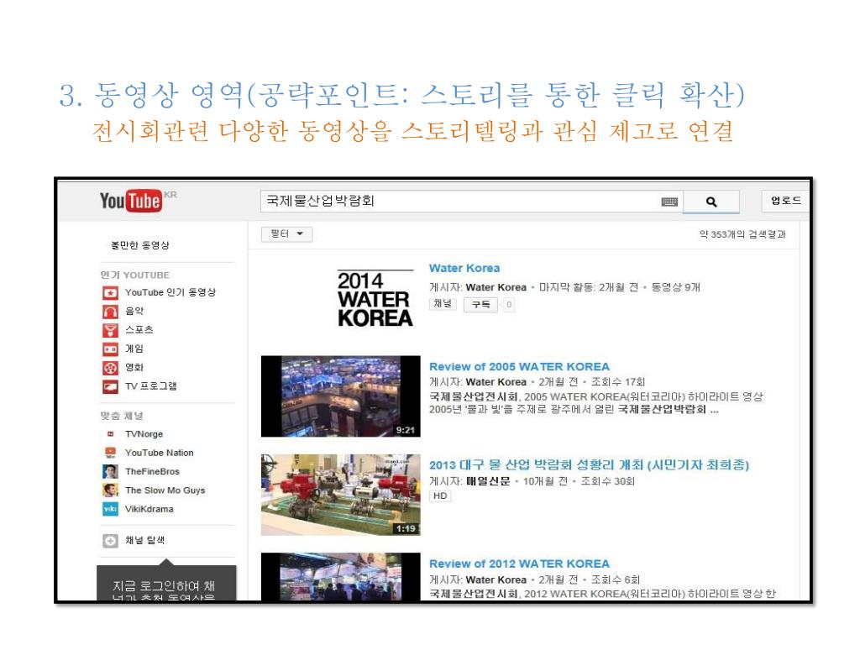The image size is (860, 645).
Task: Click the 채널 탐색 plus icon
Action: pyautogui.click(x=110, y=541)
